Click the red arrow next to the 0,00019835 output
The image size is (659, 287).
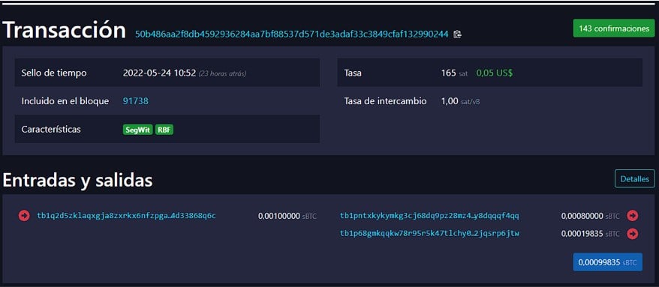[x=633, y=233]
